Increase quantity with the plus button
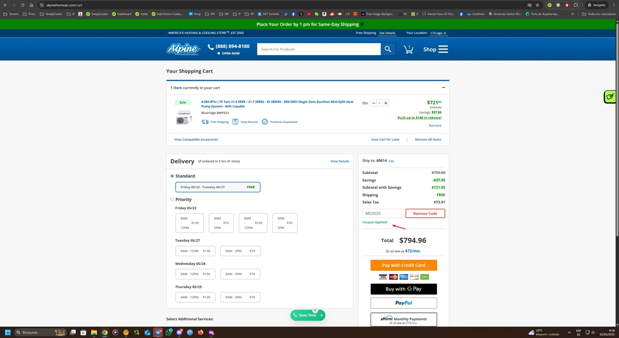 coord(386,103)
